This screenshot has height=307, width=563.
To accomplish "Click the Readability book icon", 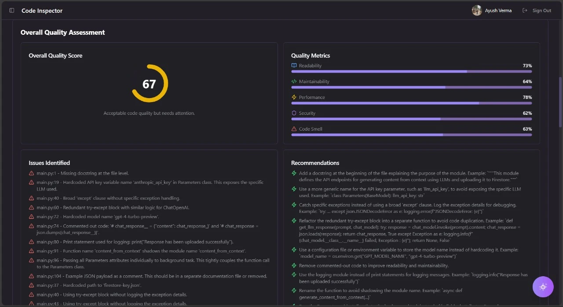I will (293, 65).
